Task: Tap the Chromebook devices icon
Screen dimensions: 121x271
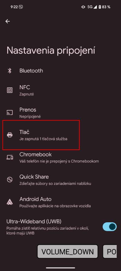Action: point(10,157)
